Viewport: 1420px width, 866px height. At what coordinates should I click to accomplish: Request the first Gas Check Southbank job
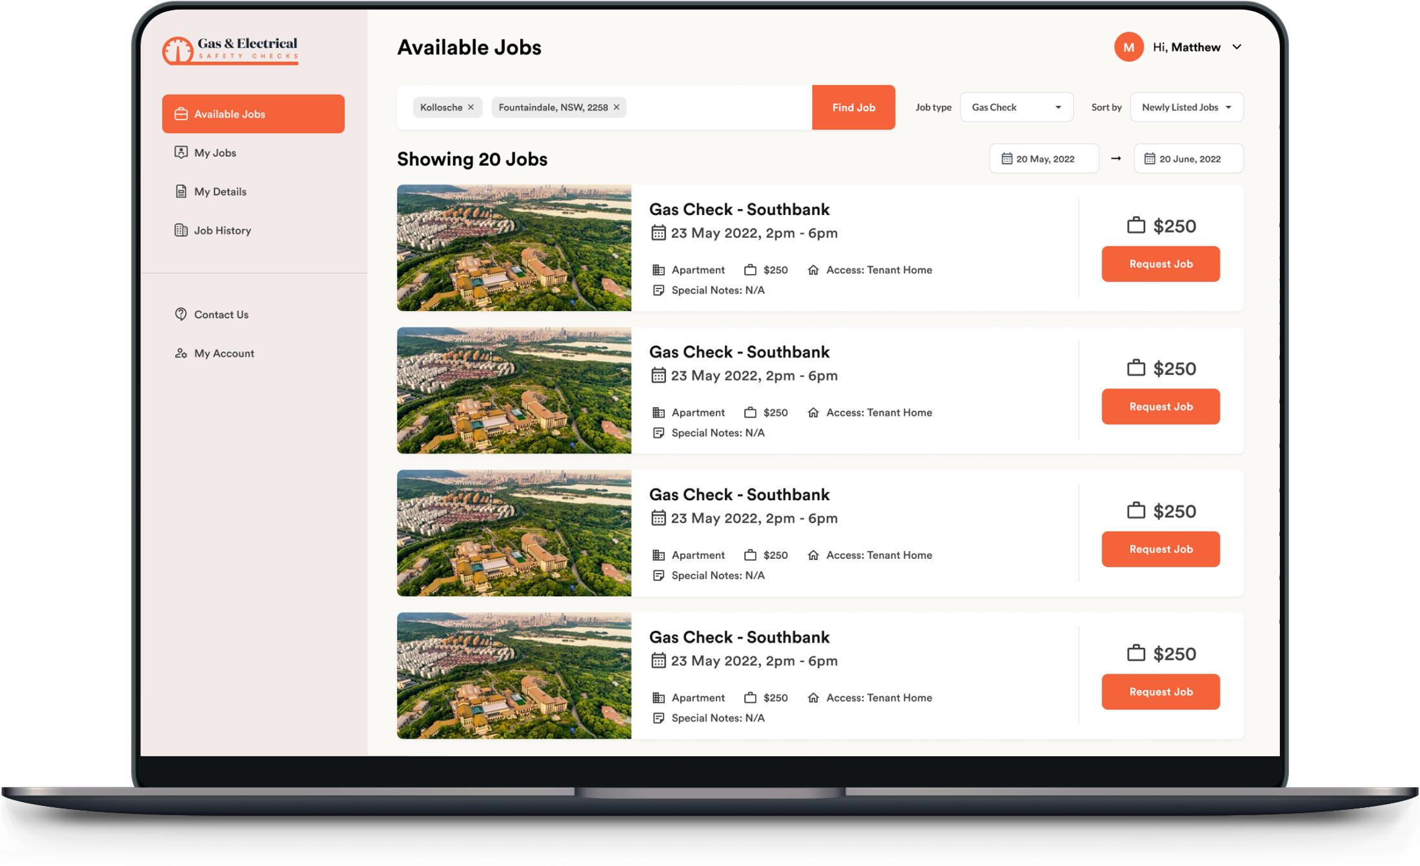tap(1161, 264)
